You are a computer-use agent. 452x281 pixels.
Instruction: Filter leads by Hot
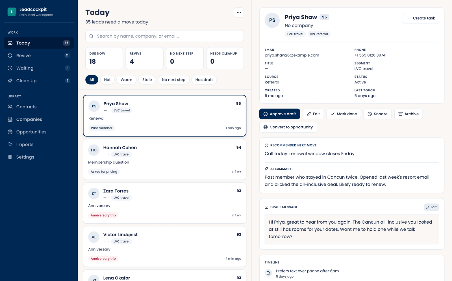click(107, 80)
